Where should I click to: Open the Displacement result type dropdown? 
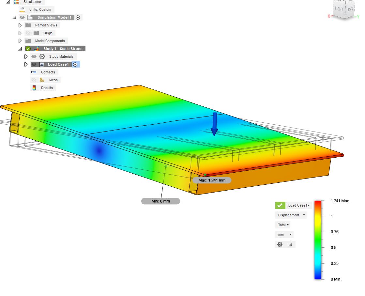coord(291,215)
